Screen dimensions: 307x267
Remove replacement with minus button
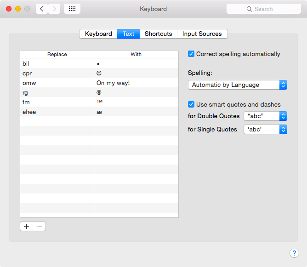[40, 226]
